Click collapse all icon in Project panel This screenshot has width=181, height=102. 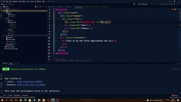pyautogui.click(x=40, y=7)
